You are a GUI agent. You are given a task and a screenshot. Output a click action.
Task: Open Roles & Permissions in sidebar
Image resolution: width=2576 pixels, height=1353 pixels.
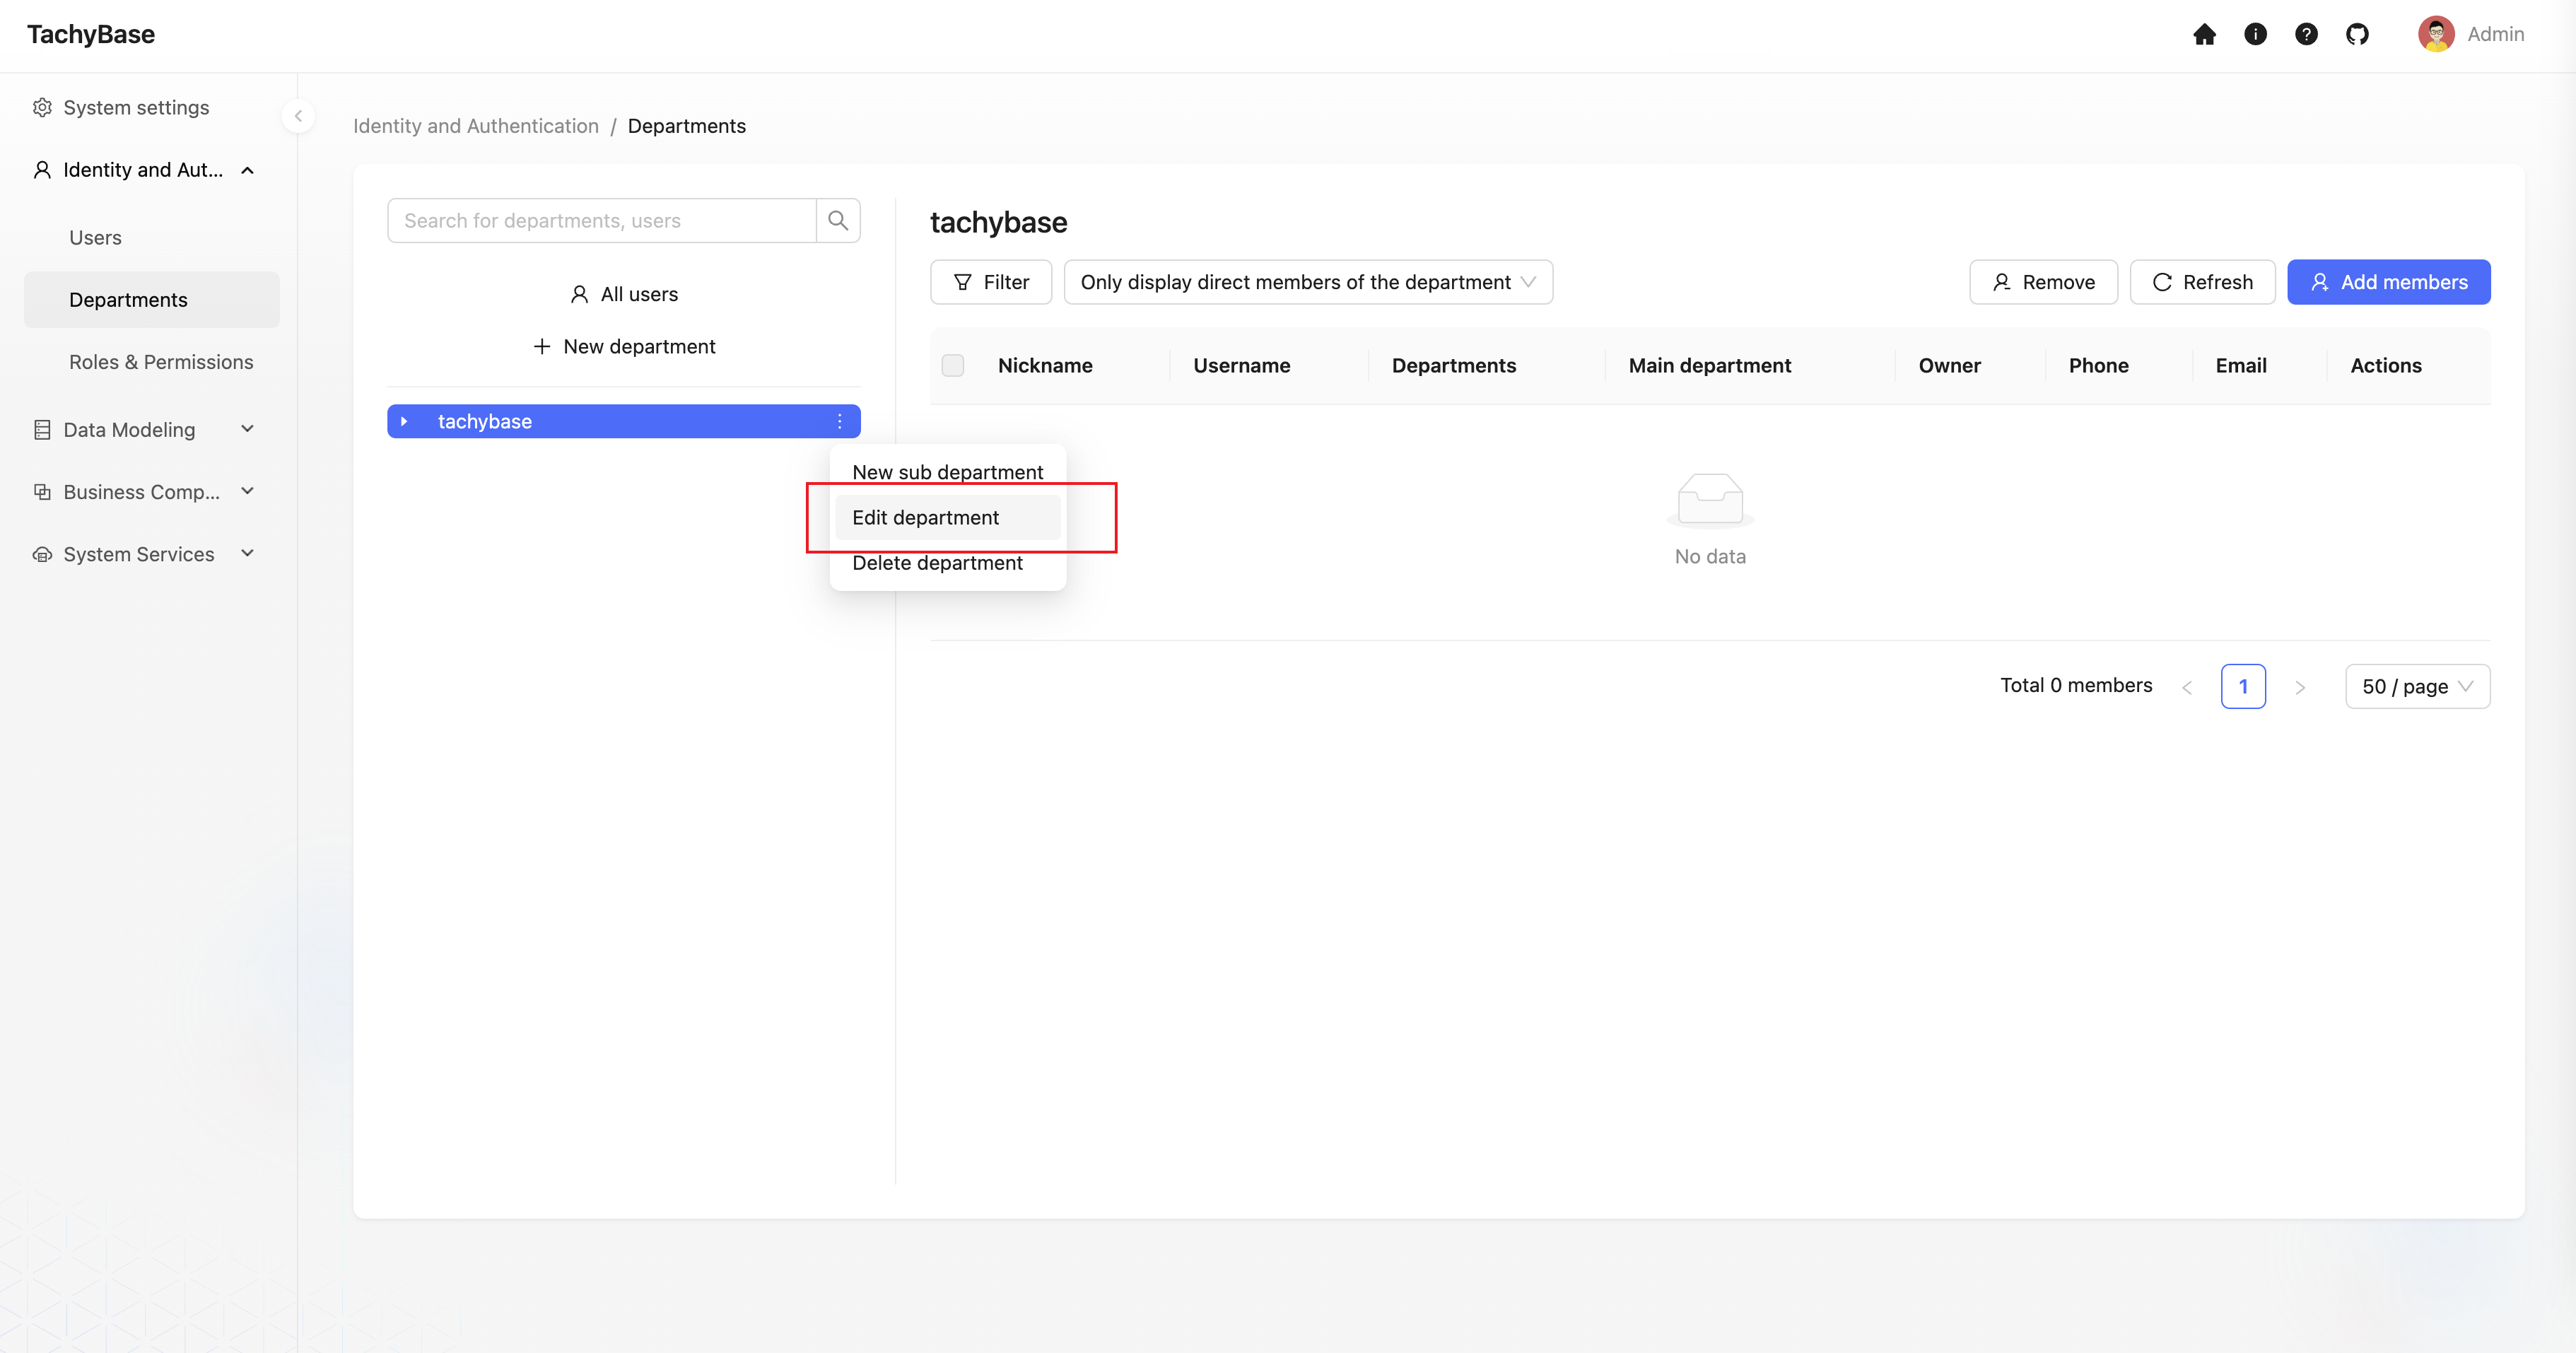152,362
